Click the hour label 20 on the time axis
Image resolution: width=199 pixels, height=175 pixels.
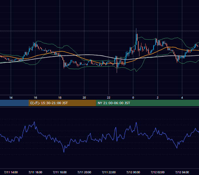click(x=84, y=98)
